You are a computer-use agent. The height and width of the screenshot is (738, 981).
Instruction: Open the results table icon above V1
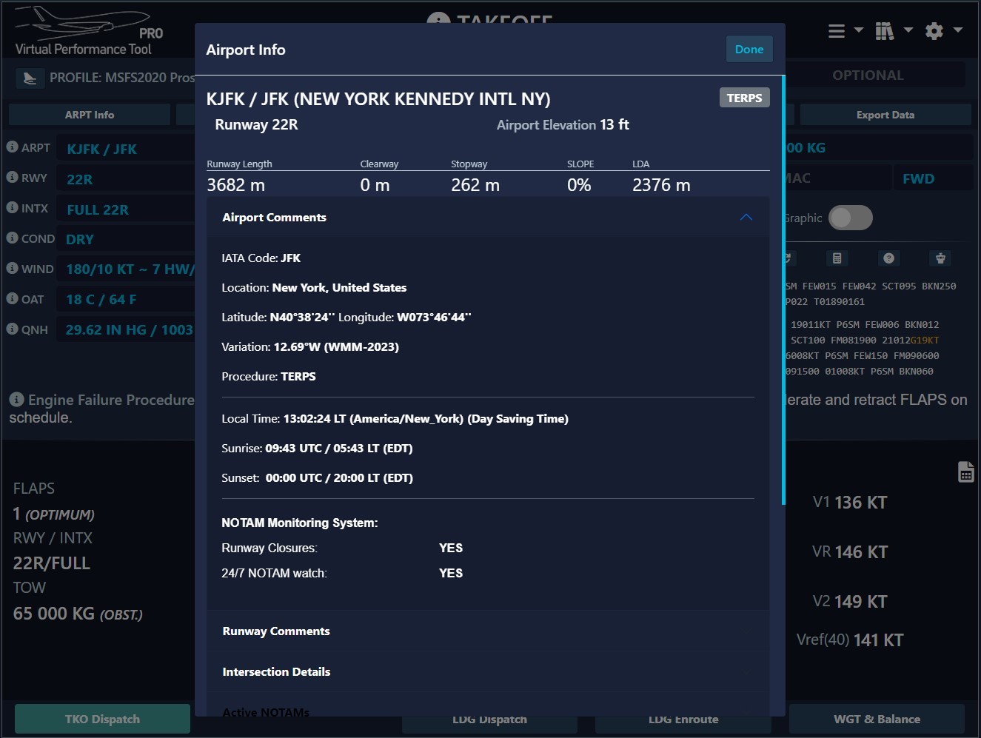(x=965, y=472)
